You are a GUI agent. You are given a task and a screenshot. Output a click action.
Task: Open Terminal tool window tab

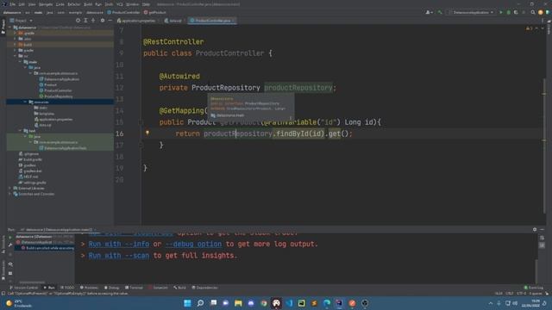click(134, 288)
